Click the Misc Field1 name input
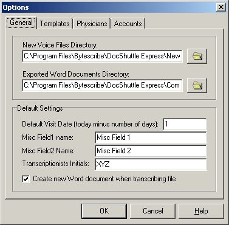 (151, 137)
